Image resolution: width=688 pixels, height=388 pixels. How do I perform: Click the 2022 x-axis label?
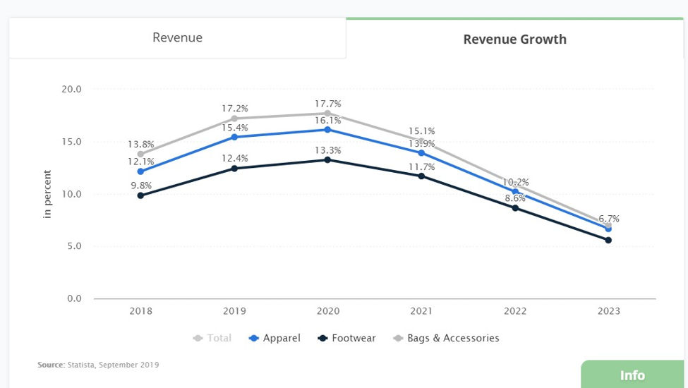[x=515, y=311]
